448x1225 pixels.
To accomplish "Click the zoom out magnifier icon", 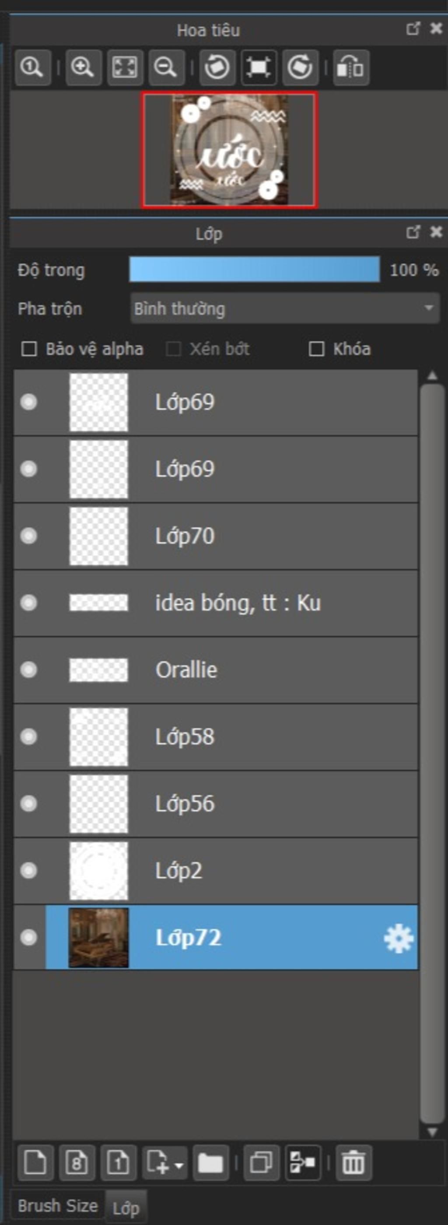I will point(166,67).
